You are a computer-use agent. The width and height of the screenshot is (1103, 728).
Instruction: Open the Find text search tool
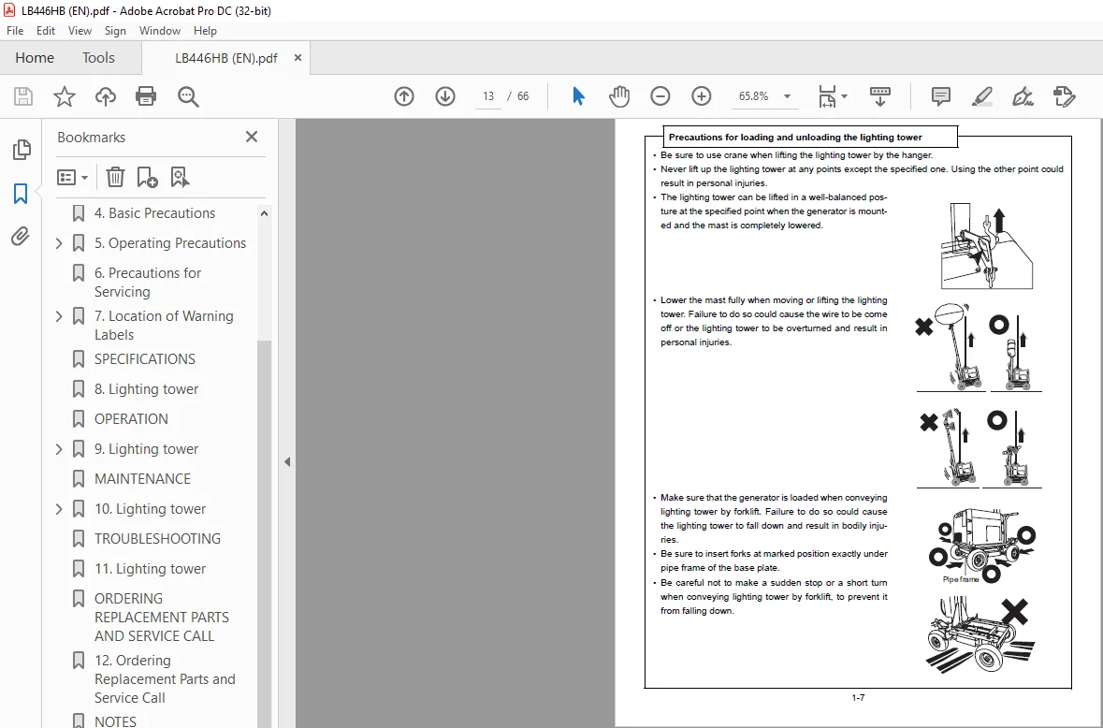click(x=188, y=96)
